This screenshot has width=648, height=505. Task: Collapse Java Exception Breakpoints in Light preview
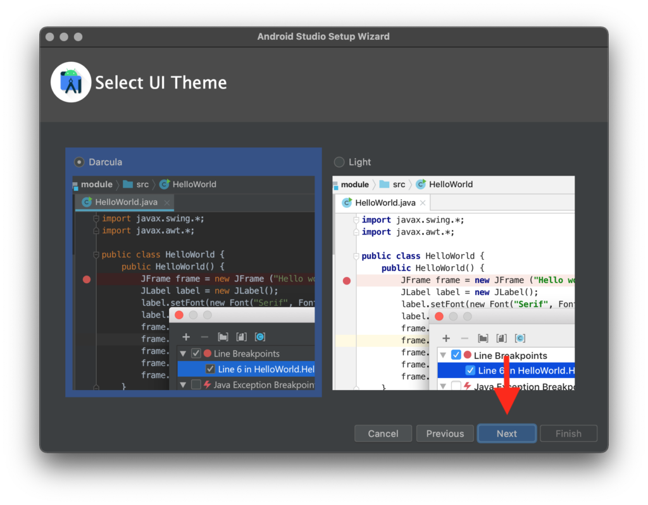tap(443, 386)
